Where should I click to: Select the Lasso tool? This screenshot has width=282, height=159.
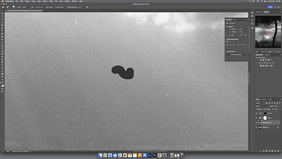[x=2, y=19]
